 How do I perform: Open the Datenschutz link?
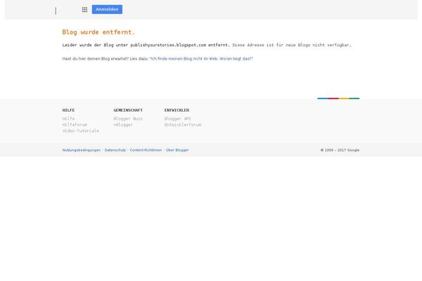pyautogui.click(x=115, y=150)
